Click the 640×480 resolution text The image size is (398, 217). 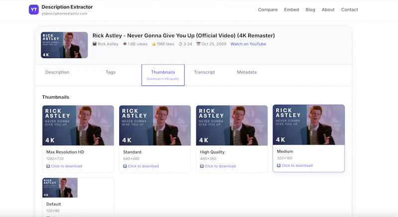[x=131, y=159]
